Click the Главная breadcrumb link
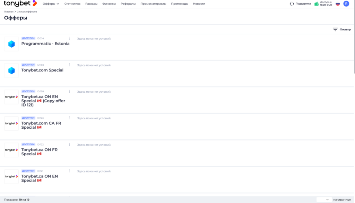This screenshot has height=203, width=355. tap(9, 11)
